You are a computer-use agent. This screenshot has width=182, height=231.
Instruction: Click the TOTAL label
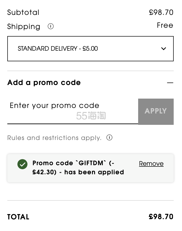(x=18, y=217)
